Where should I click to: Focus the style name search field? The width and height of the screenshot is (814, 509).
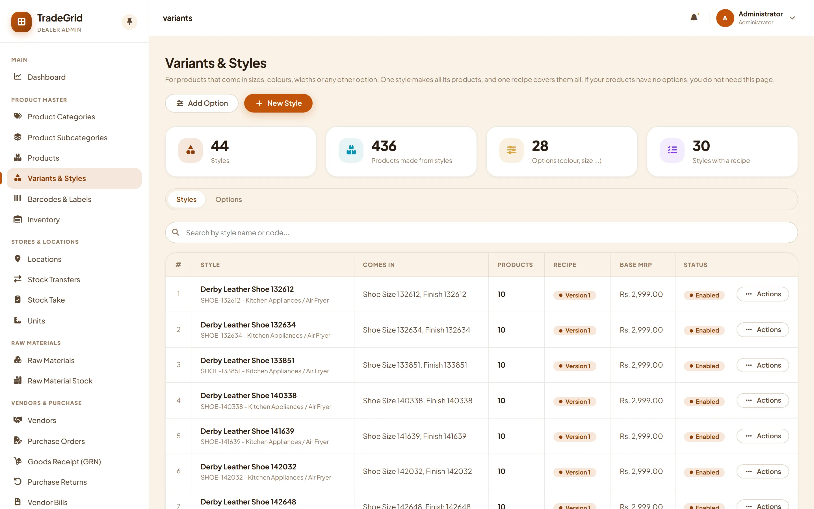(x=481, y=232)
